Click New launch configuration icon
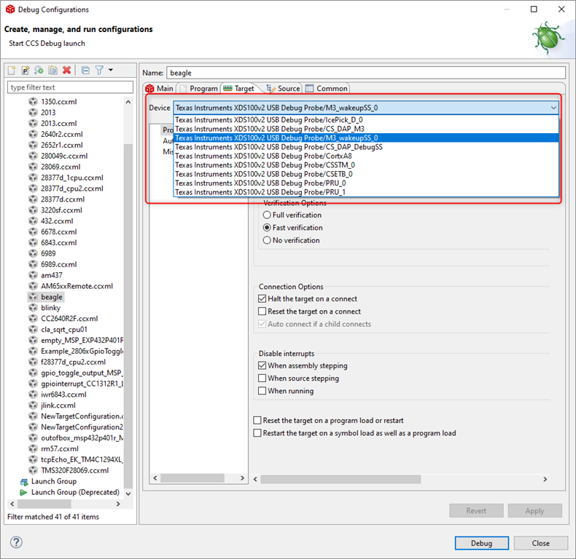This screenshot has height=559, width=576. (x=12, y=70)
